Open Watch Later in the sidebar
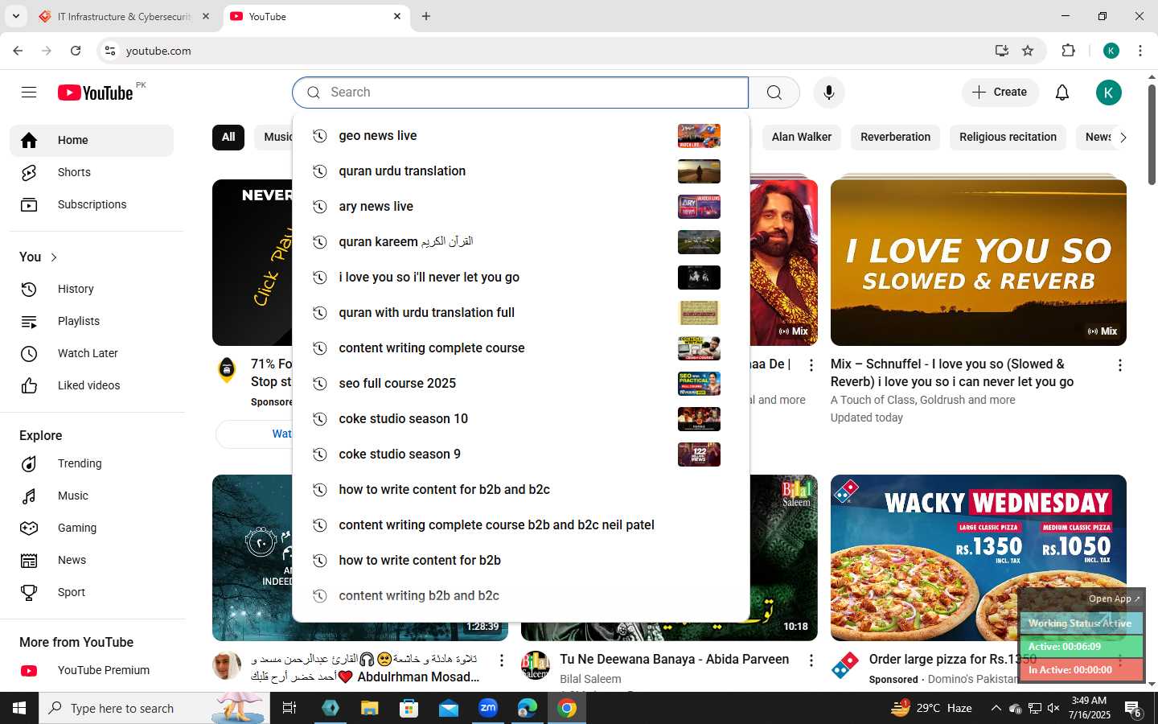1158x724 pixels. [92, 353]
